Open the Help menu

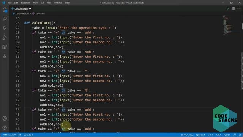pyautogui.click(x=67, y=3)
